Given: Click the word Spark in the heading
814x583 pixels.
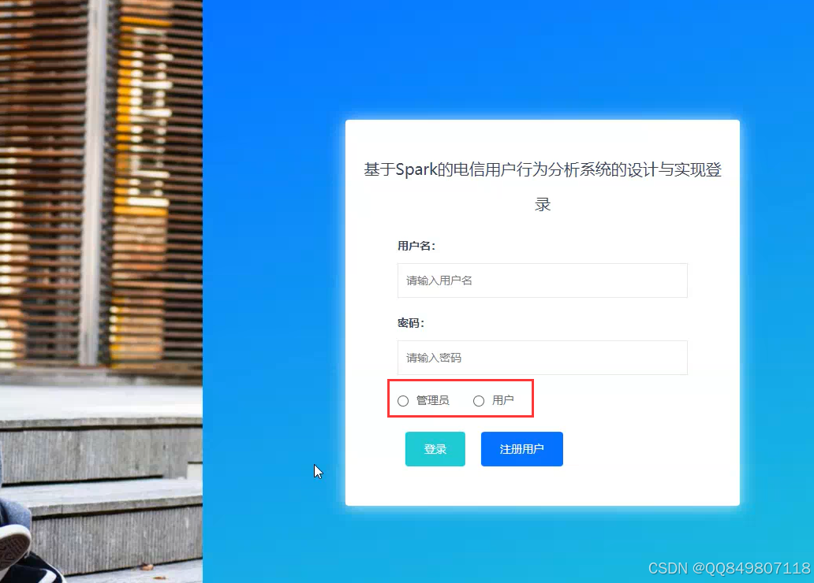Looking at the screenshot, I should (416, 169).
